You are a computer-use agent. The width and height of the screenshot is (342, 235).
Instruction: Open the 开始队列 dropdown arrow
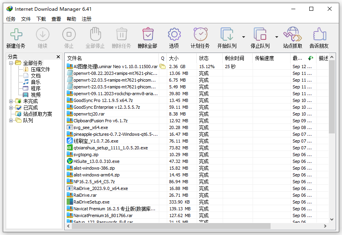click(x=244, y=37)
